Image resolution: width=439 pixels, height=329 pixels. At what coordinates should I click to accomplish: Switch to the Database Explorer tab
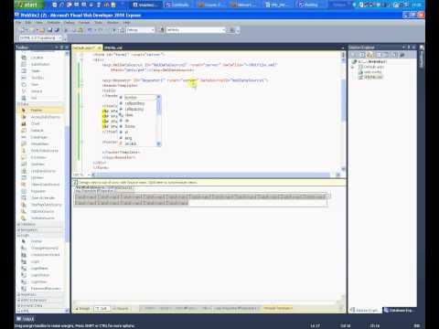(x=398, y=310)
